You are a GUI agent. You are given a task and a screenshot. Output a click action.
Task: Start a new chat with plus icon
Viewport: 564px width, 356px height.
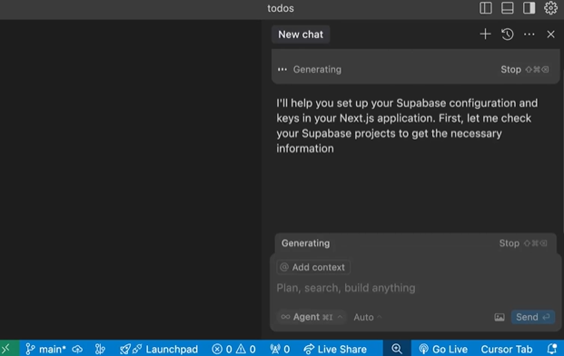[x=485, y=35]
